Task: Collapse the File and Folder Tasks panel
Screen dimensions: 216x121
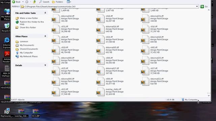Action: pyautogui.click(x=45, y=13)
